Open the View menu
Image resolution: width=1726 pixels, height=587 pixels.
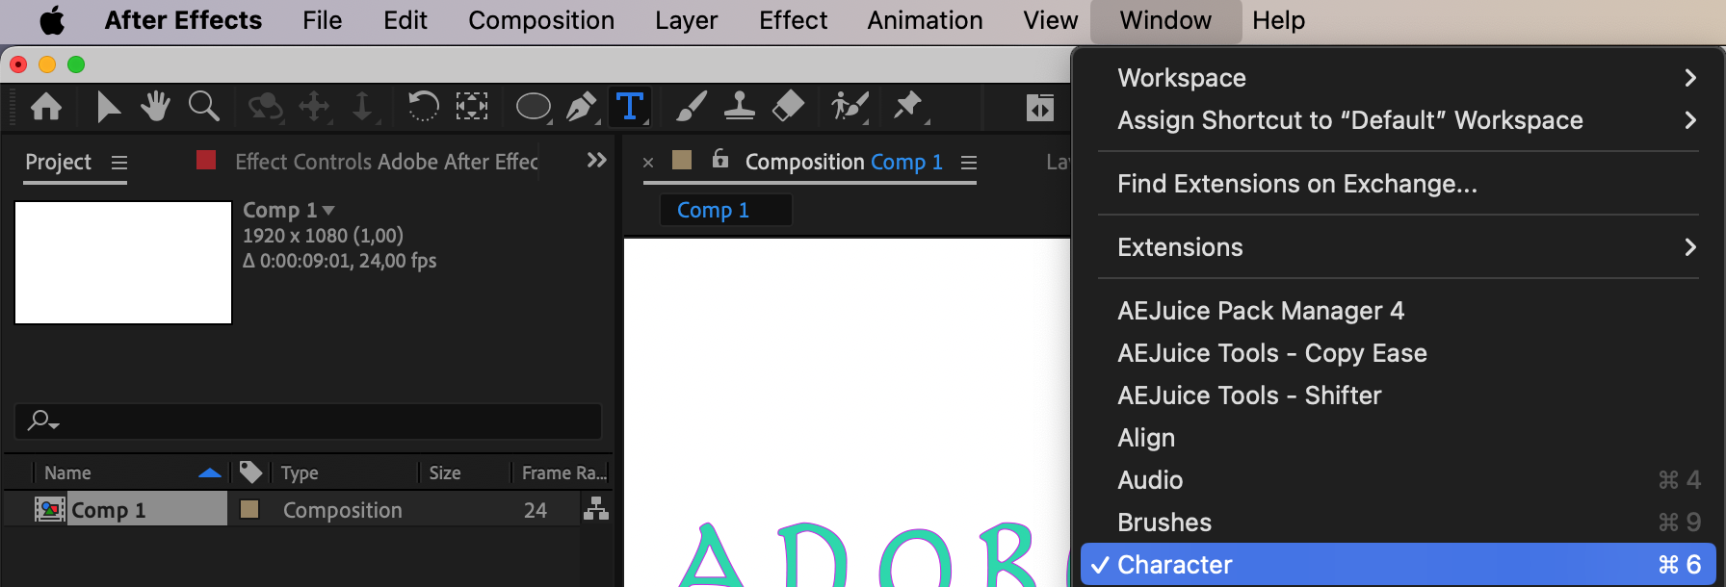coord(1051,20)
